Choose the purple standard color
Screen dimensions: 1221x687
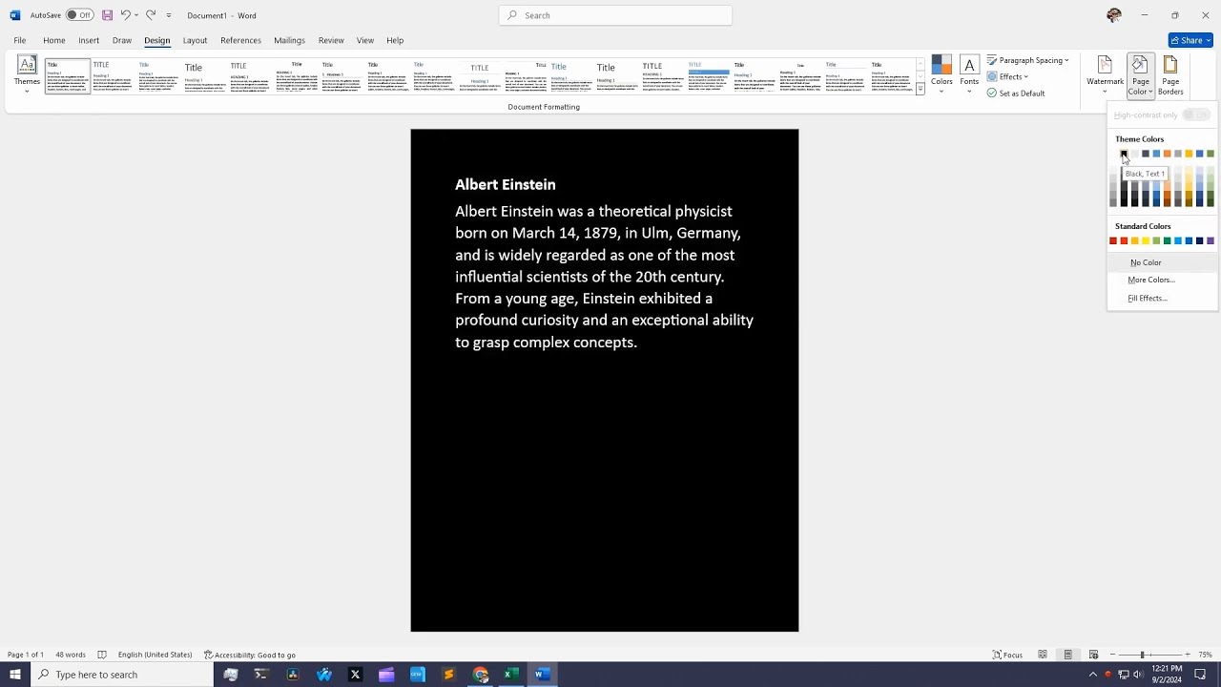pyautogui.click(x=1211, y=240)
